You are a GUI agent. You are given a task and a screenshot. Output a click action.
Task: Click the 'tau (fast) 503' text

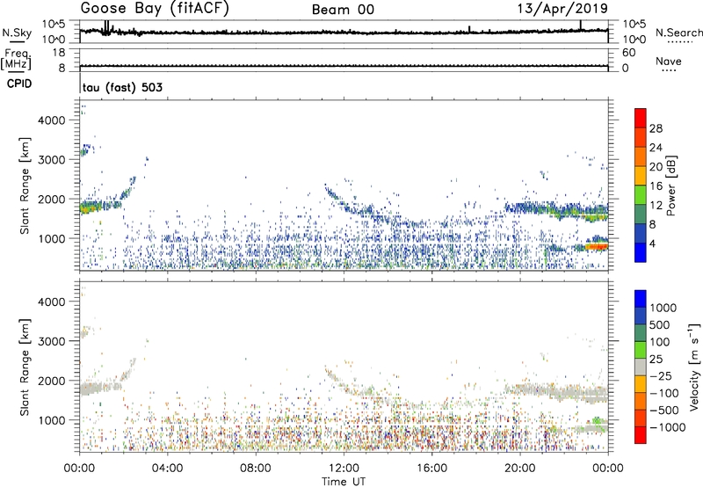[122, 87]
